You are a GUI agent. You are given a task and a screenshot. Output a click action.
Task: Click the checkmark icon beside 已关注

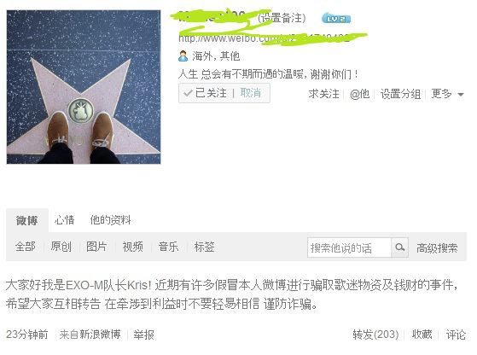[x=188, y=93]
